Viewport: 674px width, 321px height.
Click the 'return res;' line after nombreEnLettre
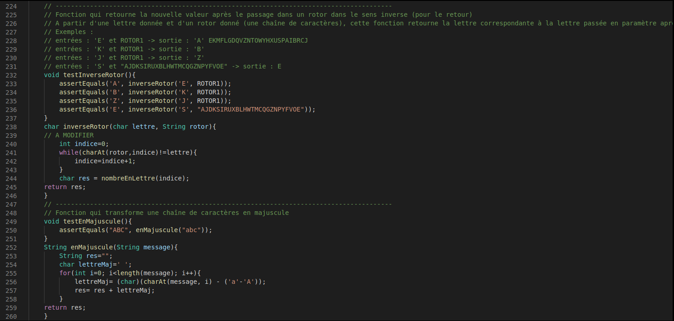[x=65, y=187]
